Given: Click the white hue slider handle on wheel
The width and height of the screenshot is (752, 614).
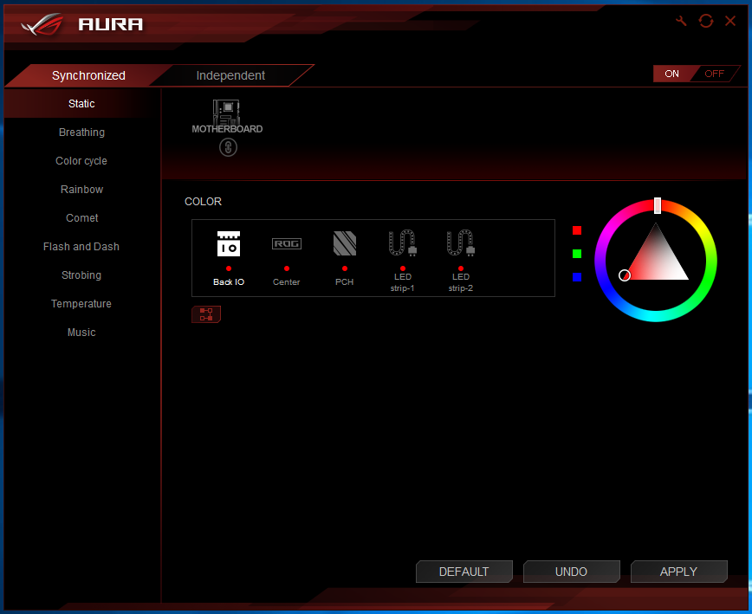Looking at the screenshot, I should 658,205.
